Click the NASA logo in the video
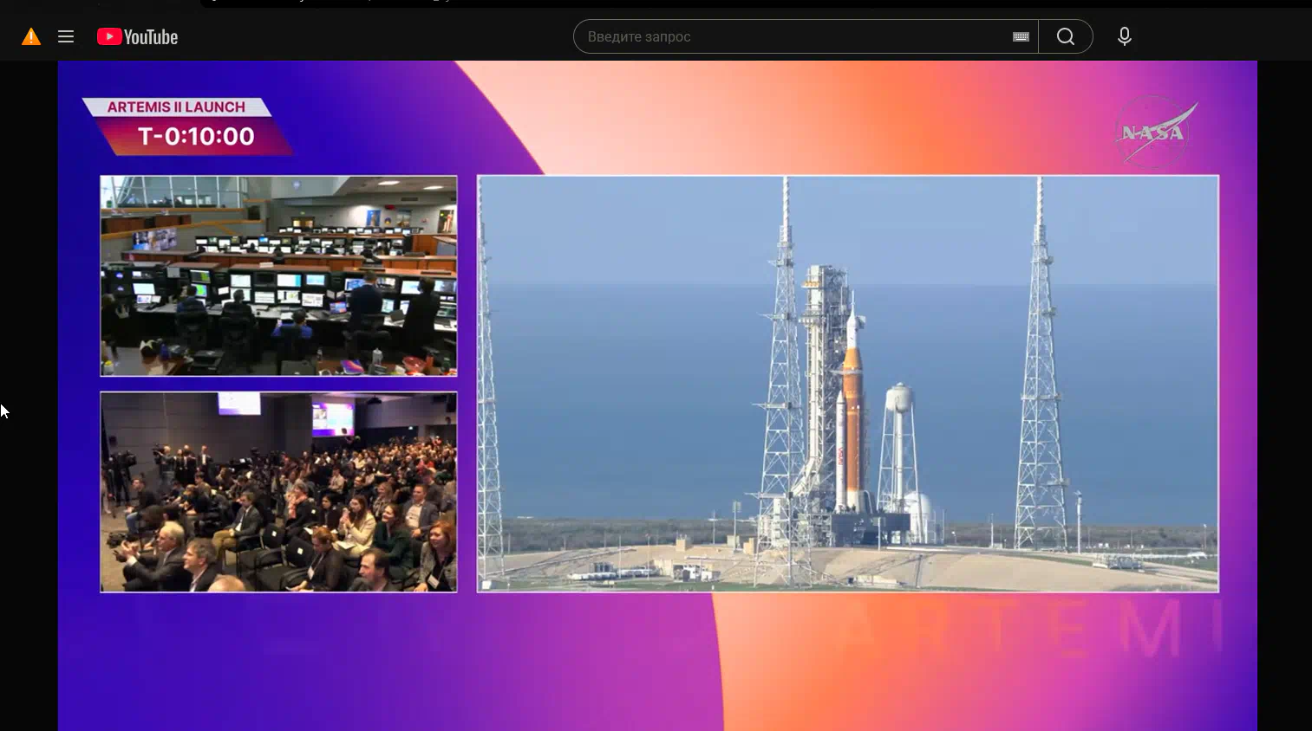The image size is (1312, 731). point(1154,132)
